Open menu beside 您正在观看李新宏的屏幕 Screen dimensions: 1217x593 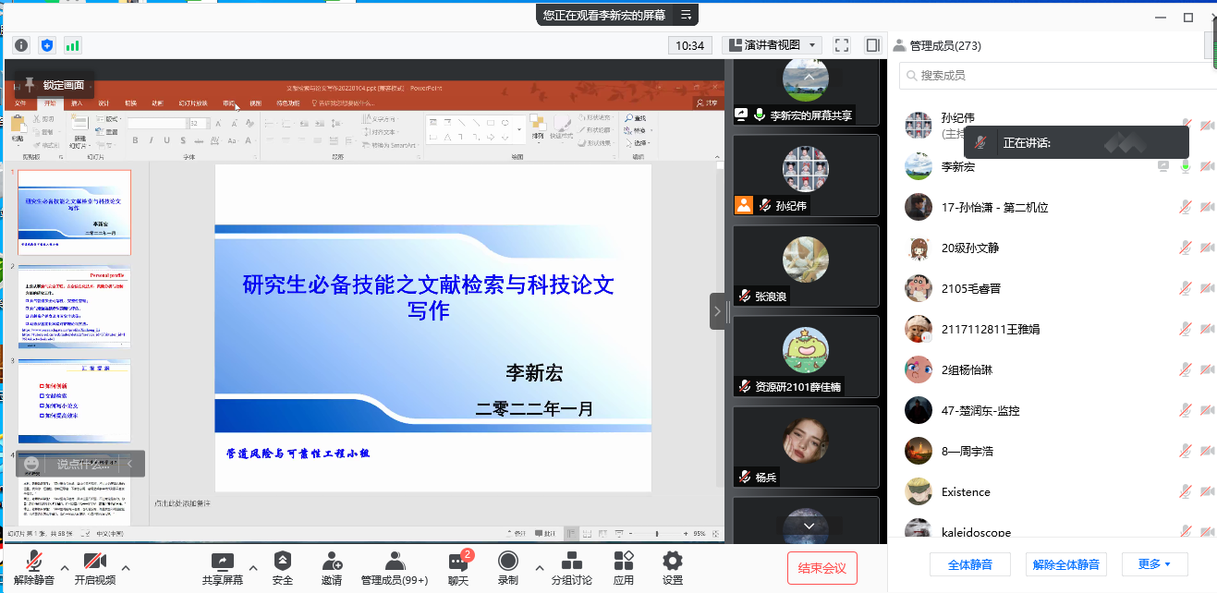(687, 15)
